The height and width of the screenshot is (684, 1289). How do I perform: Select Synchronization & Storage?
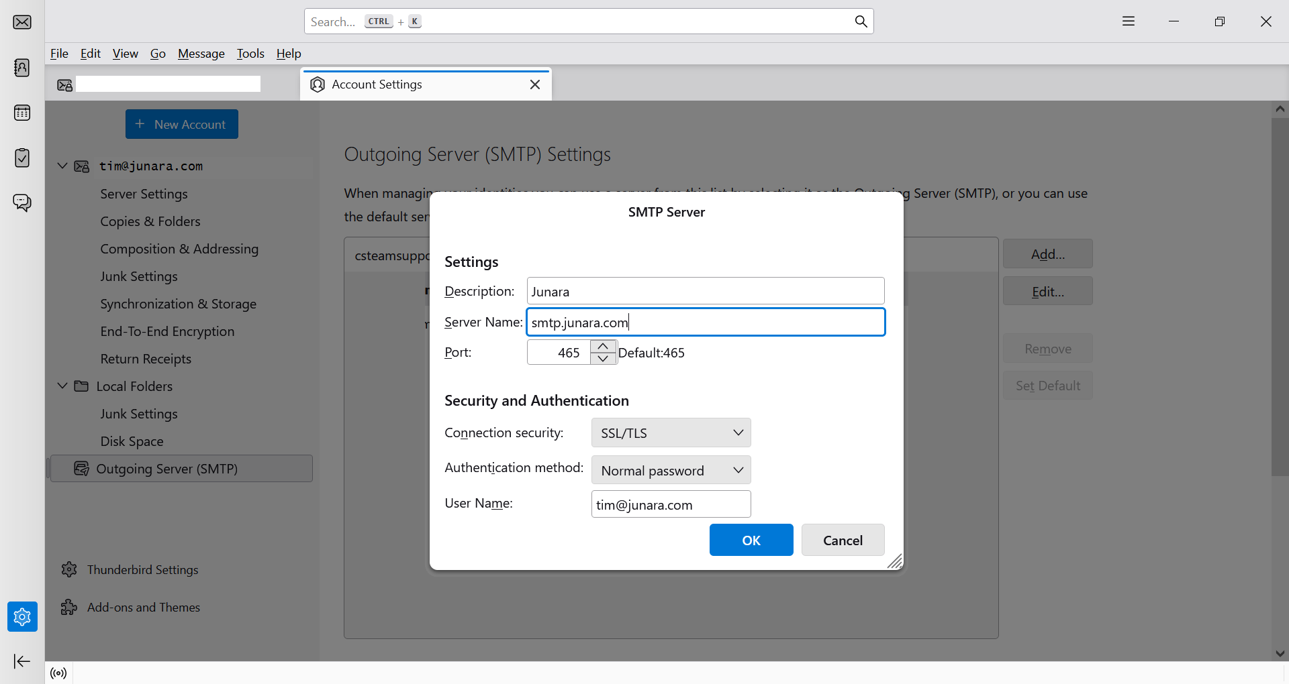pyautogui.click(x=178, y=304)
